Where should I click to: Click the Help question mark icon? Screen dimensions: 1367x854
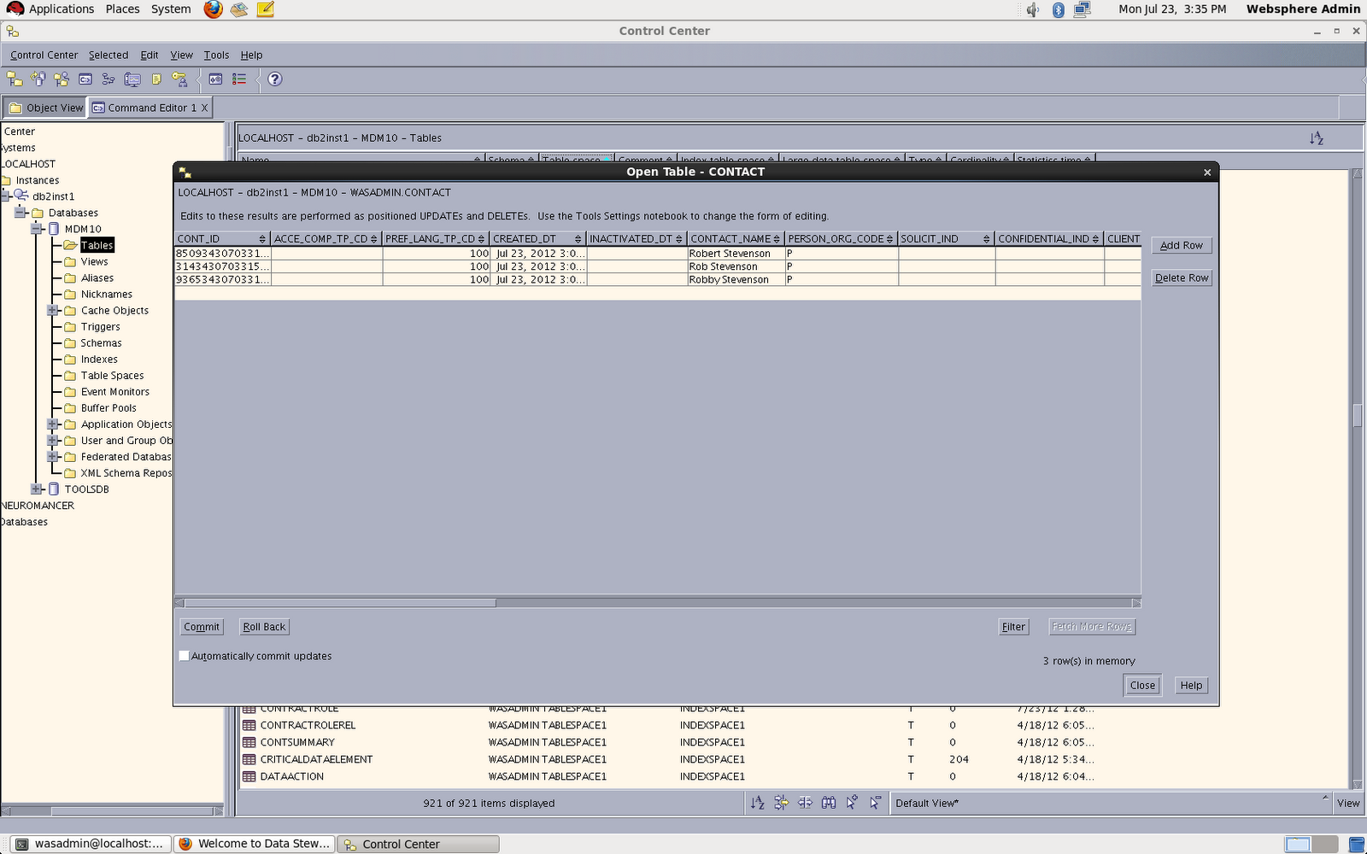(x=274, y=79)
